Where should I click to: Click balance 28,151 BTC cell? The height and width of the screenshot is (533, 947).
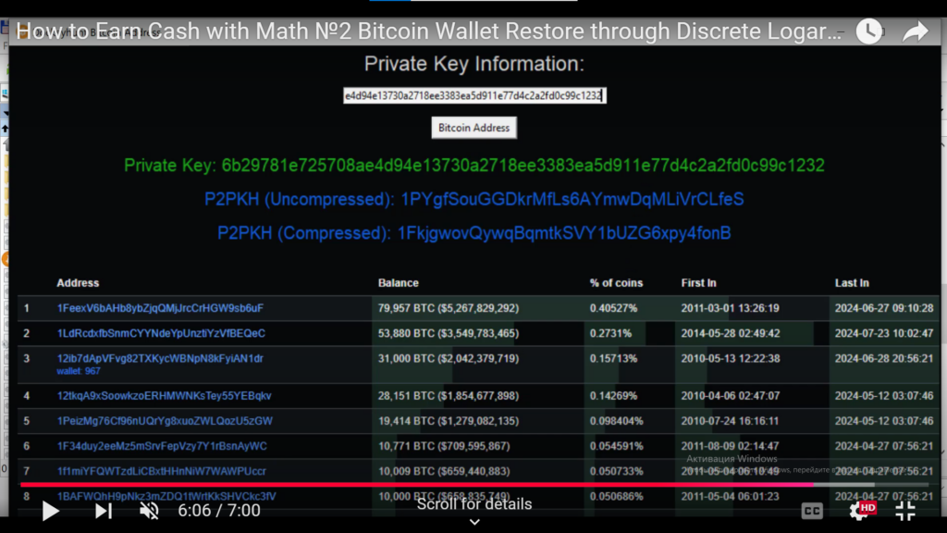[449, 396]
